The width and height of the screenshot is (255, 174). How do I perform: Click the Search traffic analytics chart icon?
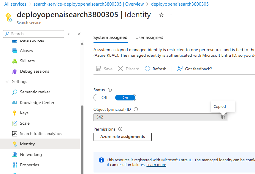point(15,134)
